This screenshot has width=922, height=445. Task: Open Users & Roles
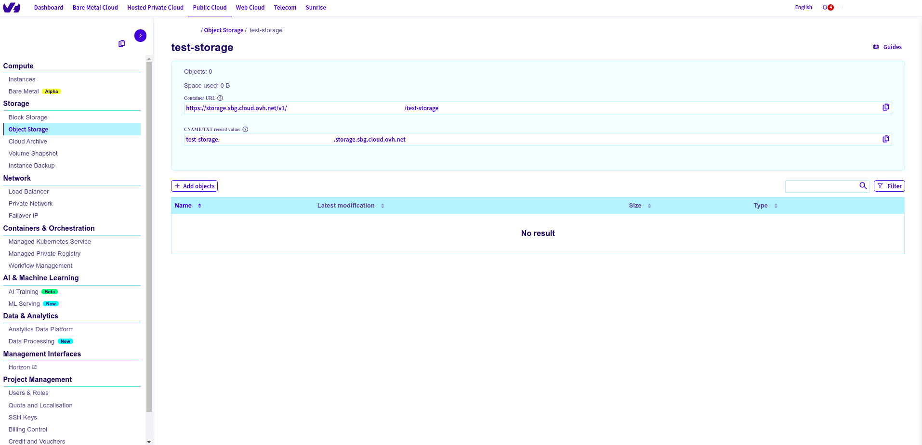click(x=28, y=393)
